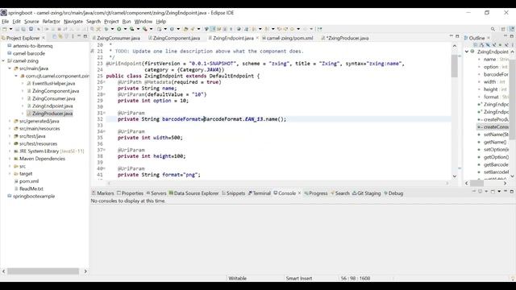The image size is (516, 290).
Task: Close the ZxingEndpoint.java editor tab
Action: (257, 38)
